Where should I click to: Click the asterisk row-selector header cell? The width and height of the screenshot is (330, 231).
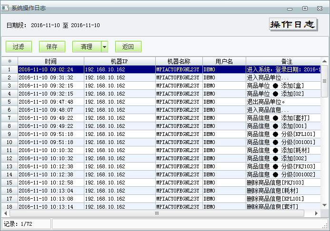click(x=10, y=61)
